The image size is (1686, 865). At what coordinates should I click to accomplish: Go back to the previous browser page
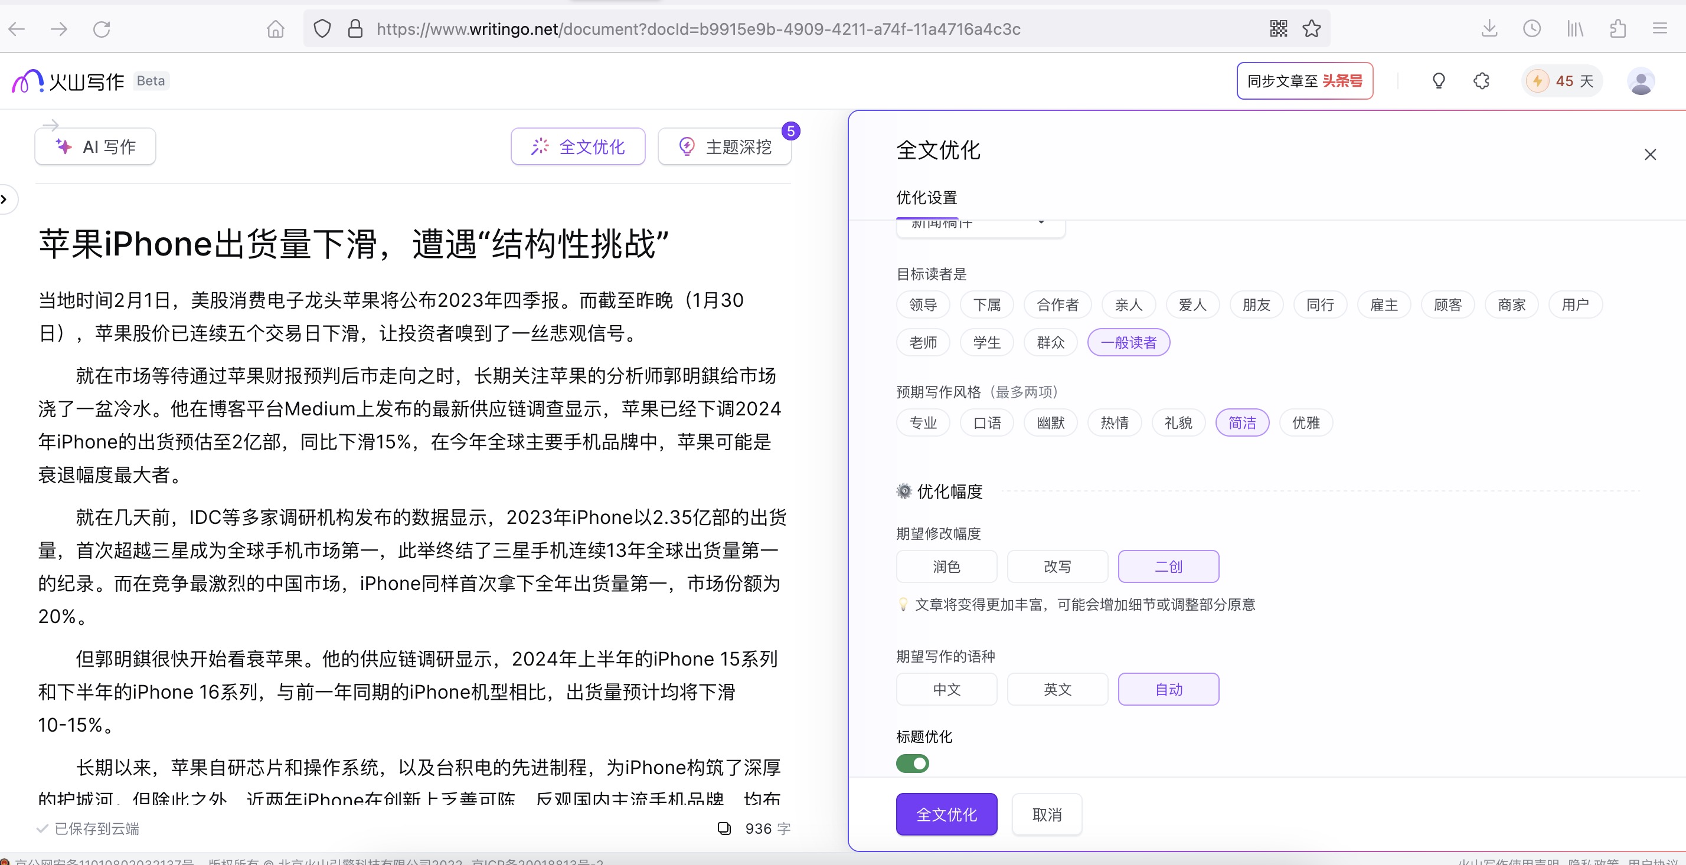(17, 29)
